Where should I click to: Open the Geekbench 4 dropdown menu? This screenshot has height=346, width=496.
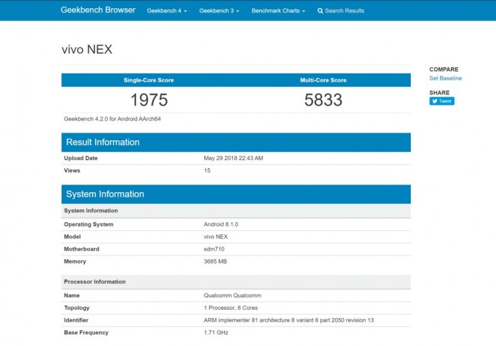tap(167, 11)
